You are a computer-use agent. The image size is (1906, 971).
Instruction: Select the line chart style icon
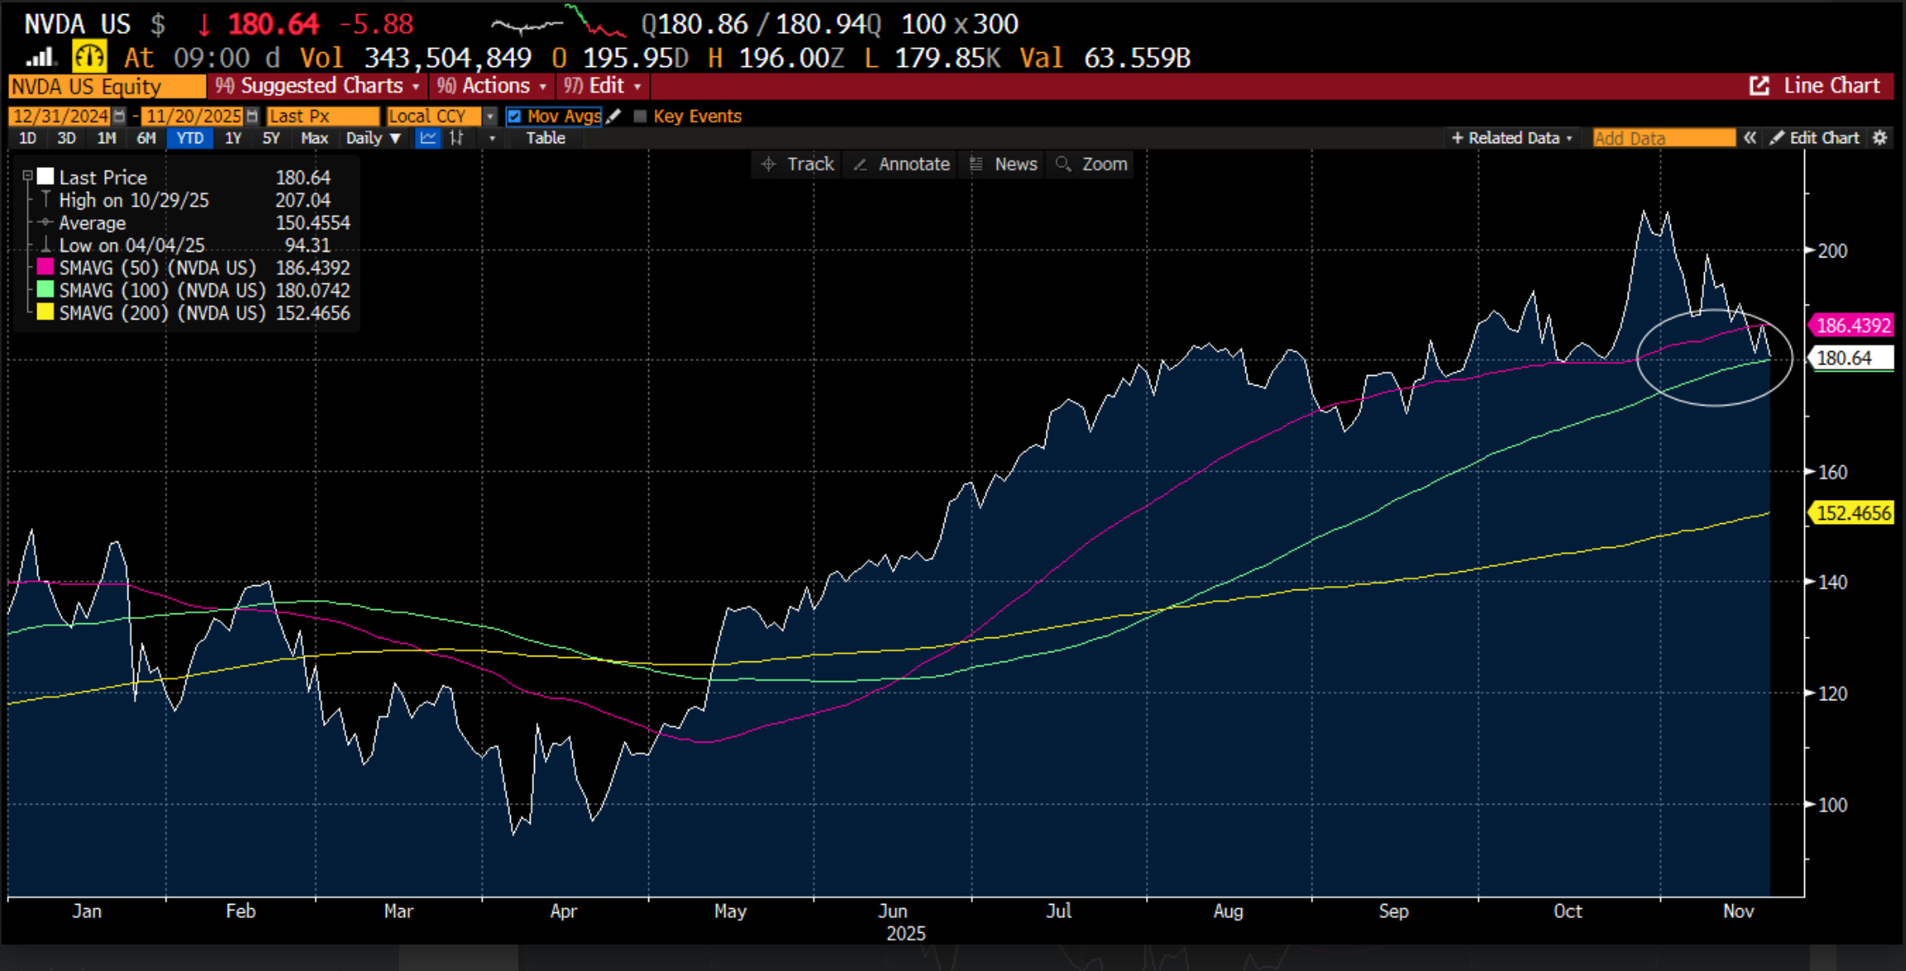[427, 138]
